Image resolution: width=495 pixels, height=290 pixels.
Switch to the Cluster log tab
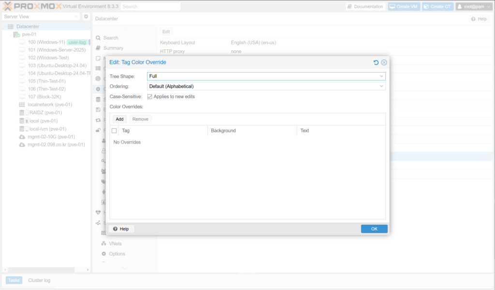click(39, 280)
